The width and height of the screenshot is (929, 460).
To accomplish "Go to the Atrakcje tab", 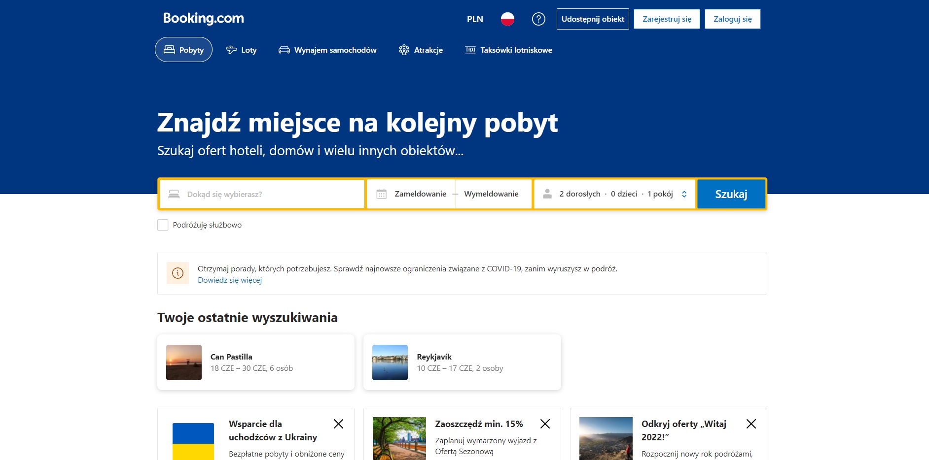I will tap(421, 50).
